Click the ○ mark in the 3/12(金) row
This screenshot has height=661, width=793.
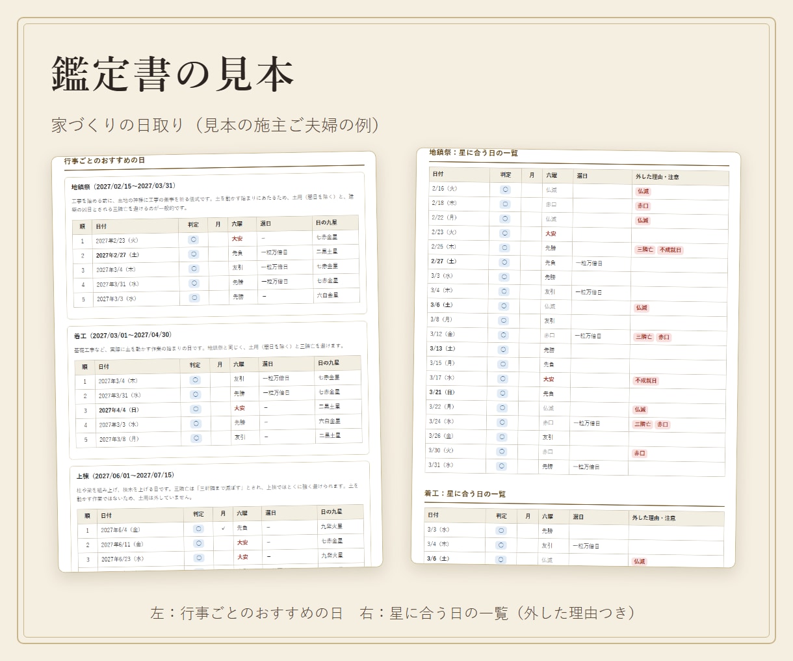point(503,335)
